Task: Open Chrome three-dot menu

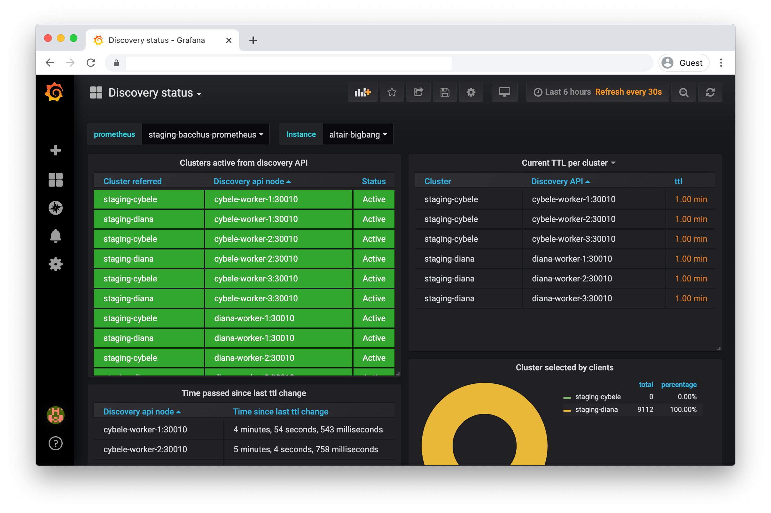Action: click(721, 62)
